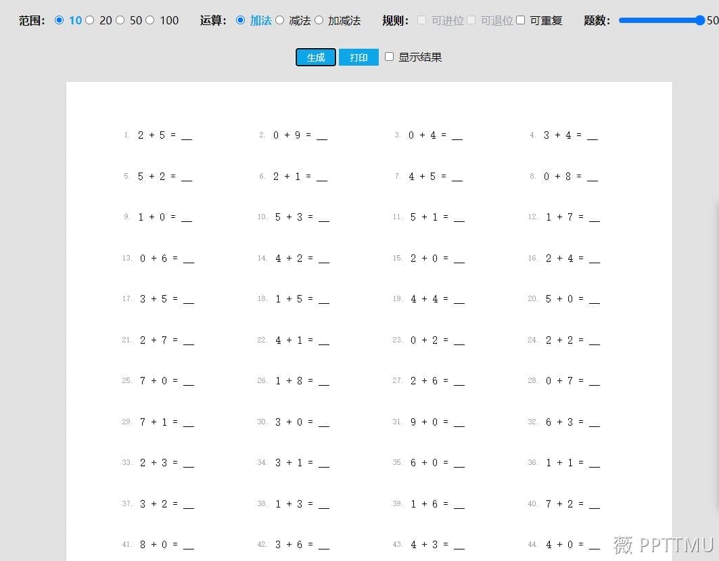Click problem 21 text 2 + 7
This screenshot has width=719, height=561.
coord(153,340)
